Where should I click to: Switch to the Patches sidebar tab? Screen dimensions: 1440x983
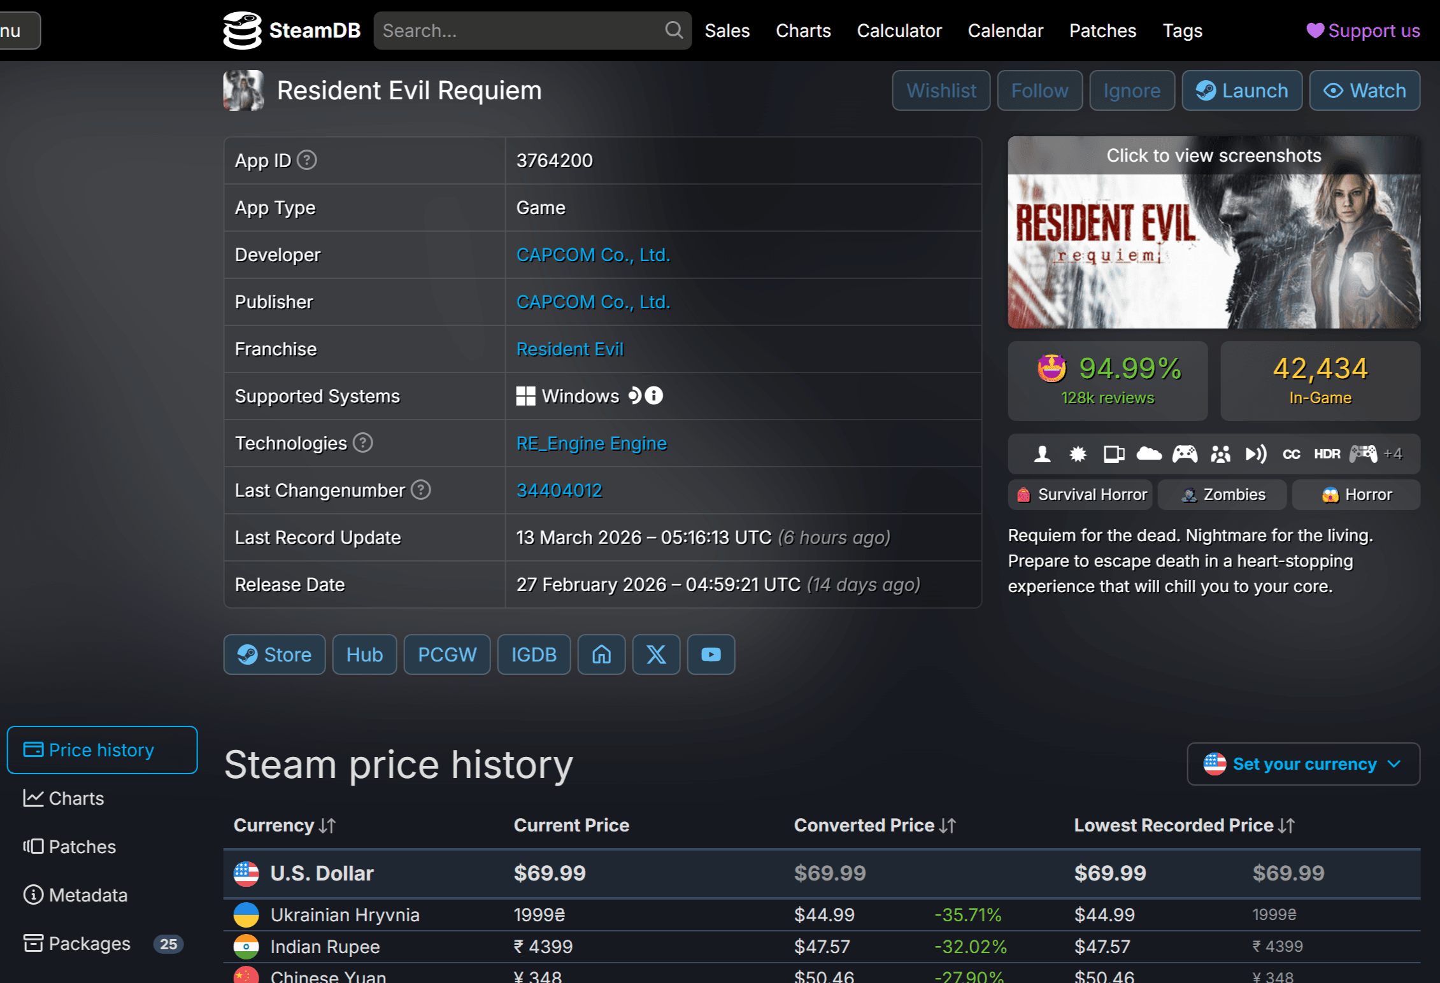coord(103,847)
